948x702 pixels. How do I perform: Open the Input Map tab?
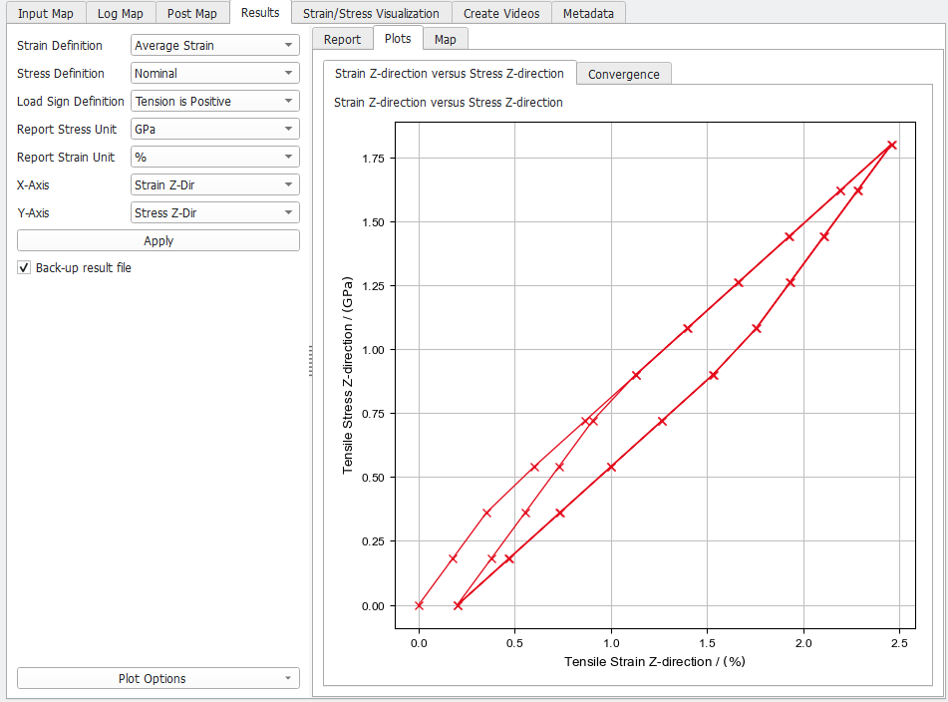pos(45,13)
